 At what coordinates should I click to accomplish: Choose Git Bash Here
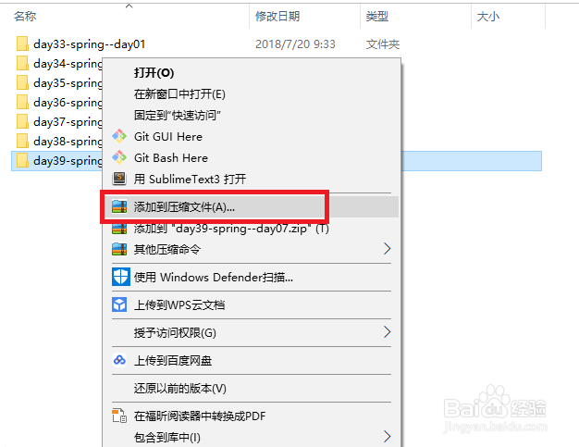tap(170, 158)
